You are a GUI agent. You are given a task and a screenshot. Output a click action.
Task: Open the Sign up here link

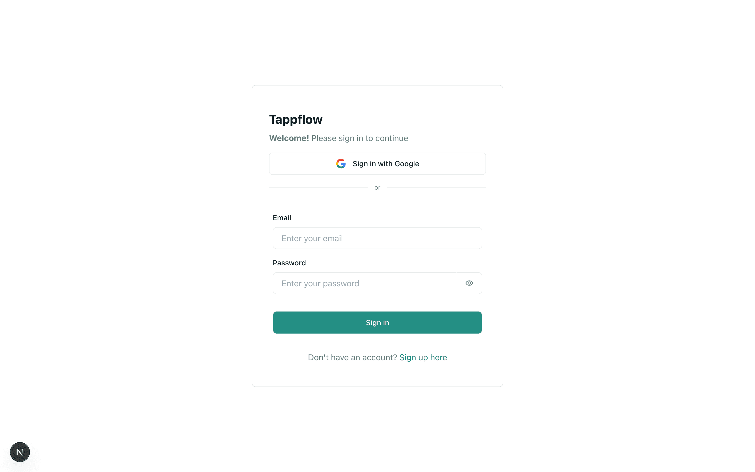(x=423, y=357)
